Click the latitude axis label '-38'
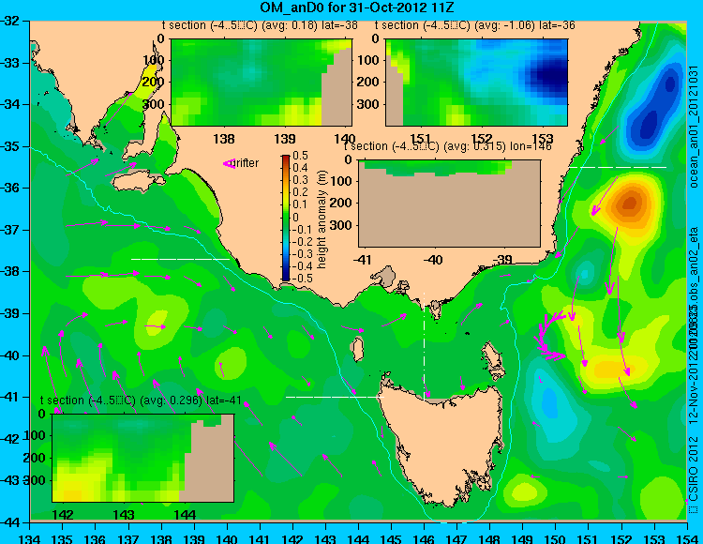This screenshot has width=703, height=544. [10, 272]
